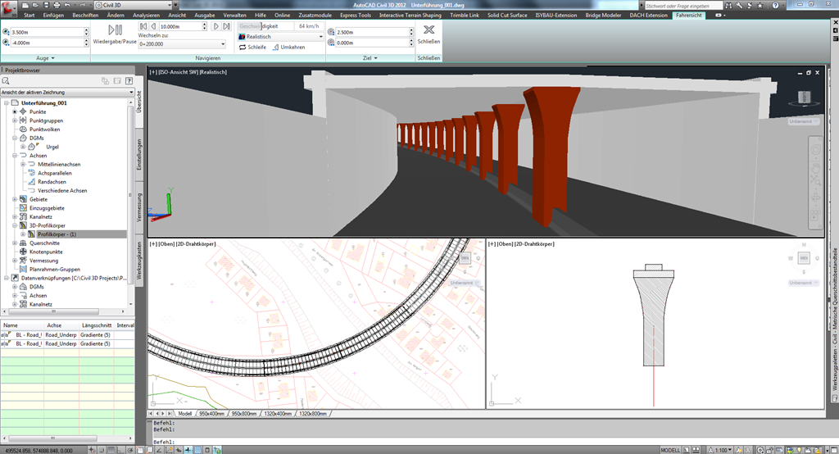Switch to the Einstellungen side tab
839x454 pixels.
(140, 154)
